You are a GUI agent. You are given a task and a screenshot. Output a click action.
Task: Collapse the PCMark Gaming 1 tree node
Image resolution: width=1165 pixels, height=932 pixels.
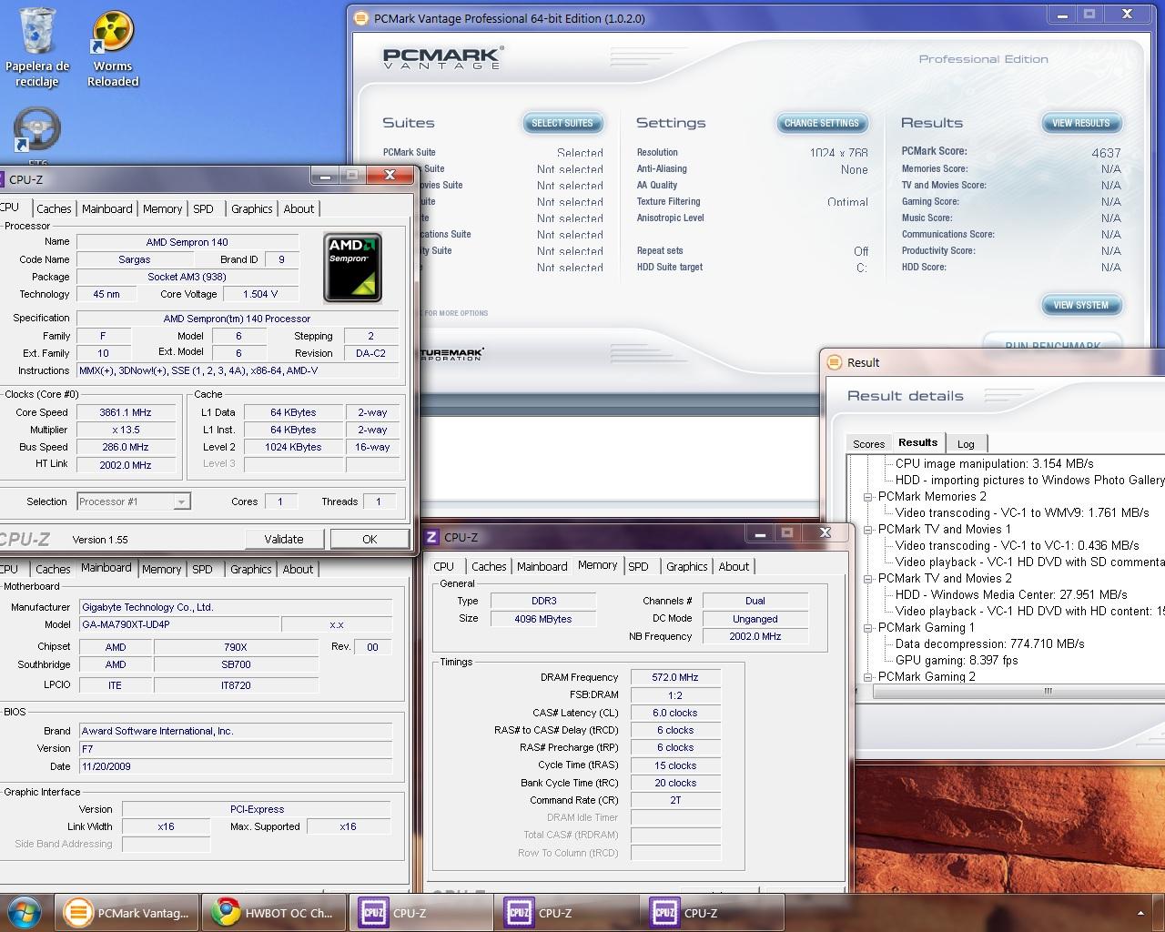867,628
